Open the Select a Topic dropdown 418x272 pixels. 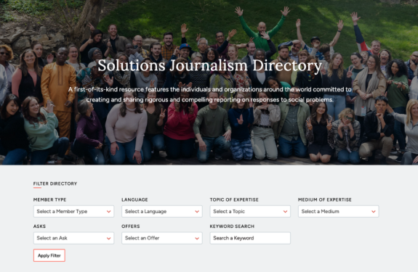coord(250,211)
